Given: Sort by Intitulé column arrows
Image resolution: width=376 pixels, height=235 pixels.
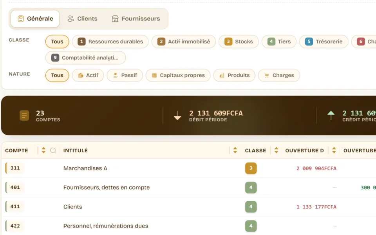Looking at the screenshot, I should coord(235,150).
